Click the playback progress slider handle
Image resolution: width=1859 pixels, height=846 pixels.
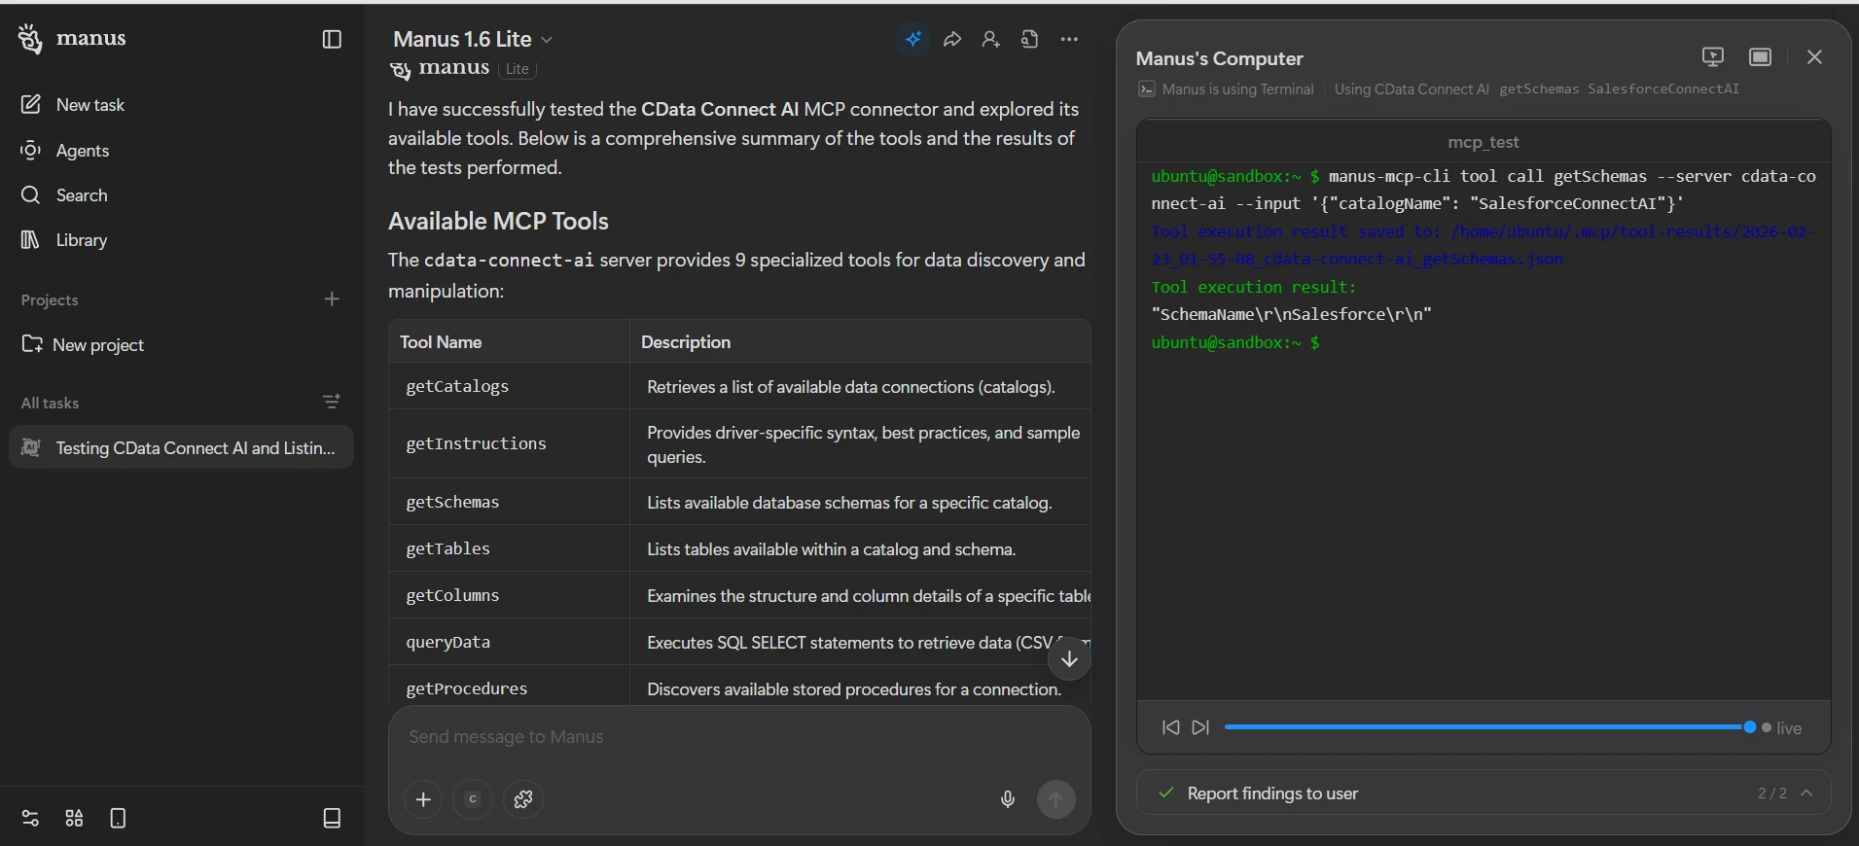pos(1749,727)
